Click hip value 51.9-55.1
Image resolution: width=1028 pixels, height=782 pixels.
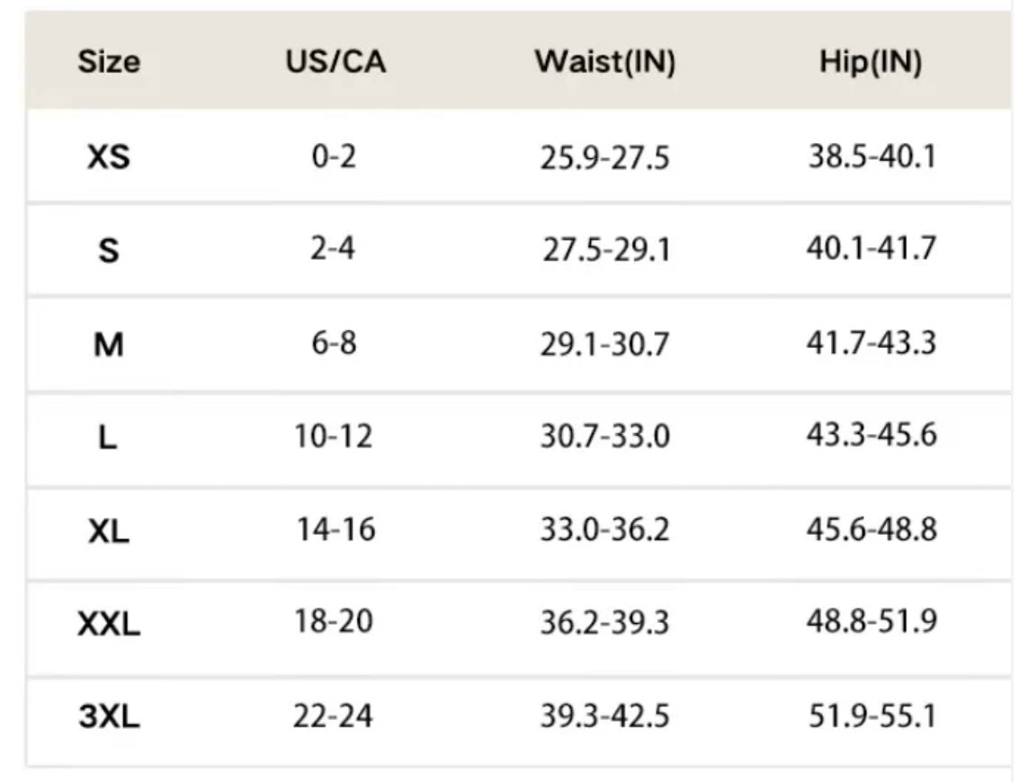pos(871,716)
